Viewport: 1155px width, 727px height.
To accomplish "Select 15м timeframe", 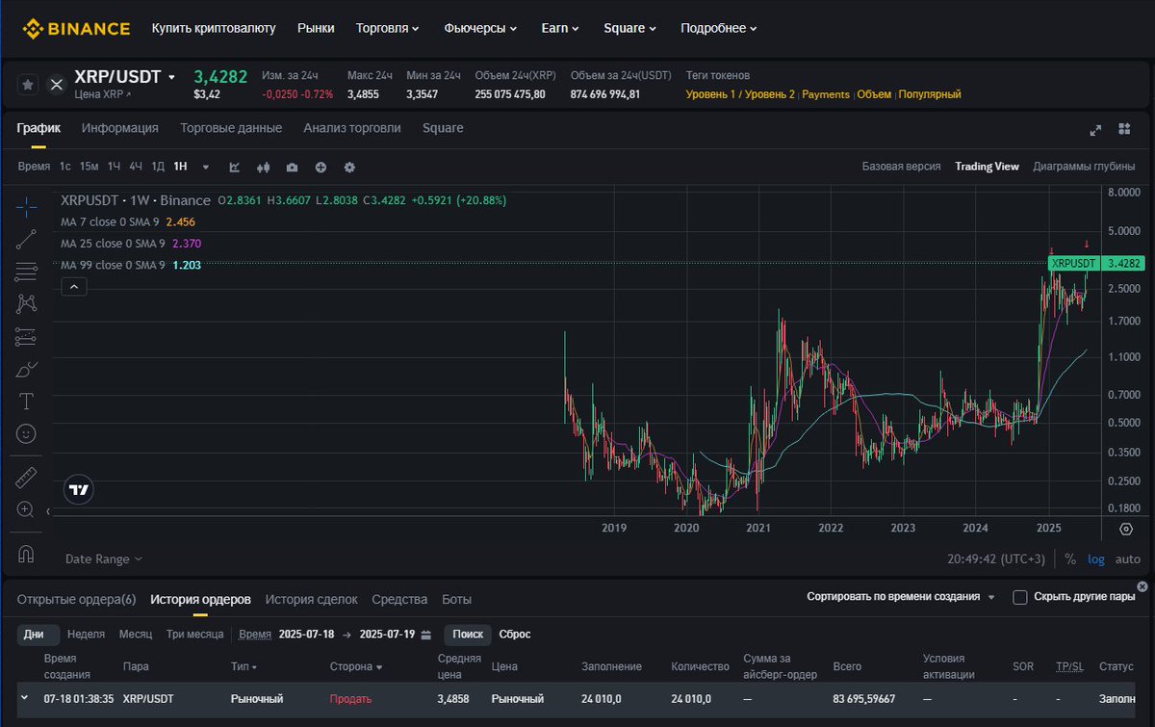I will pyautogui.click(x=89, y=167).
